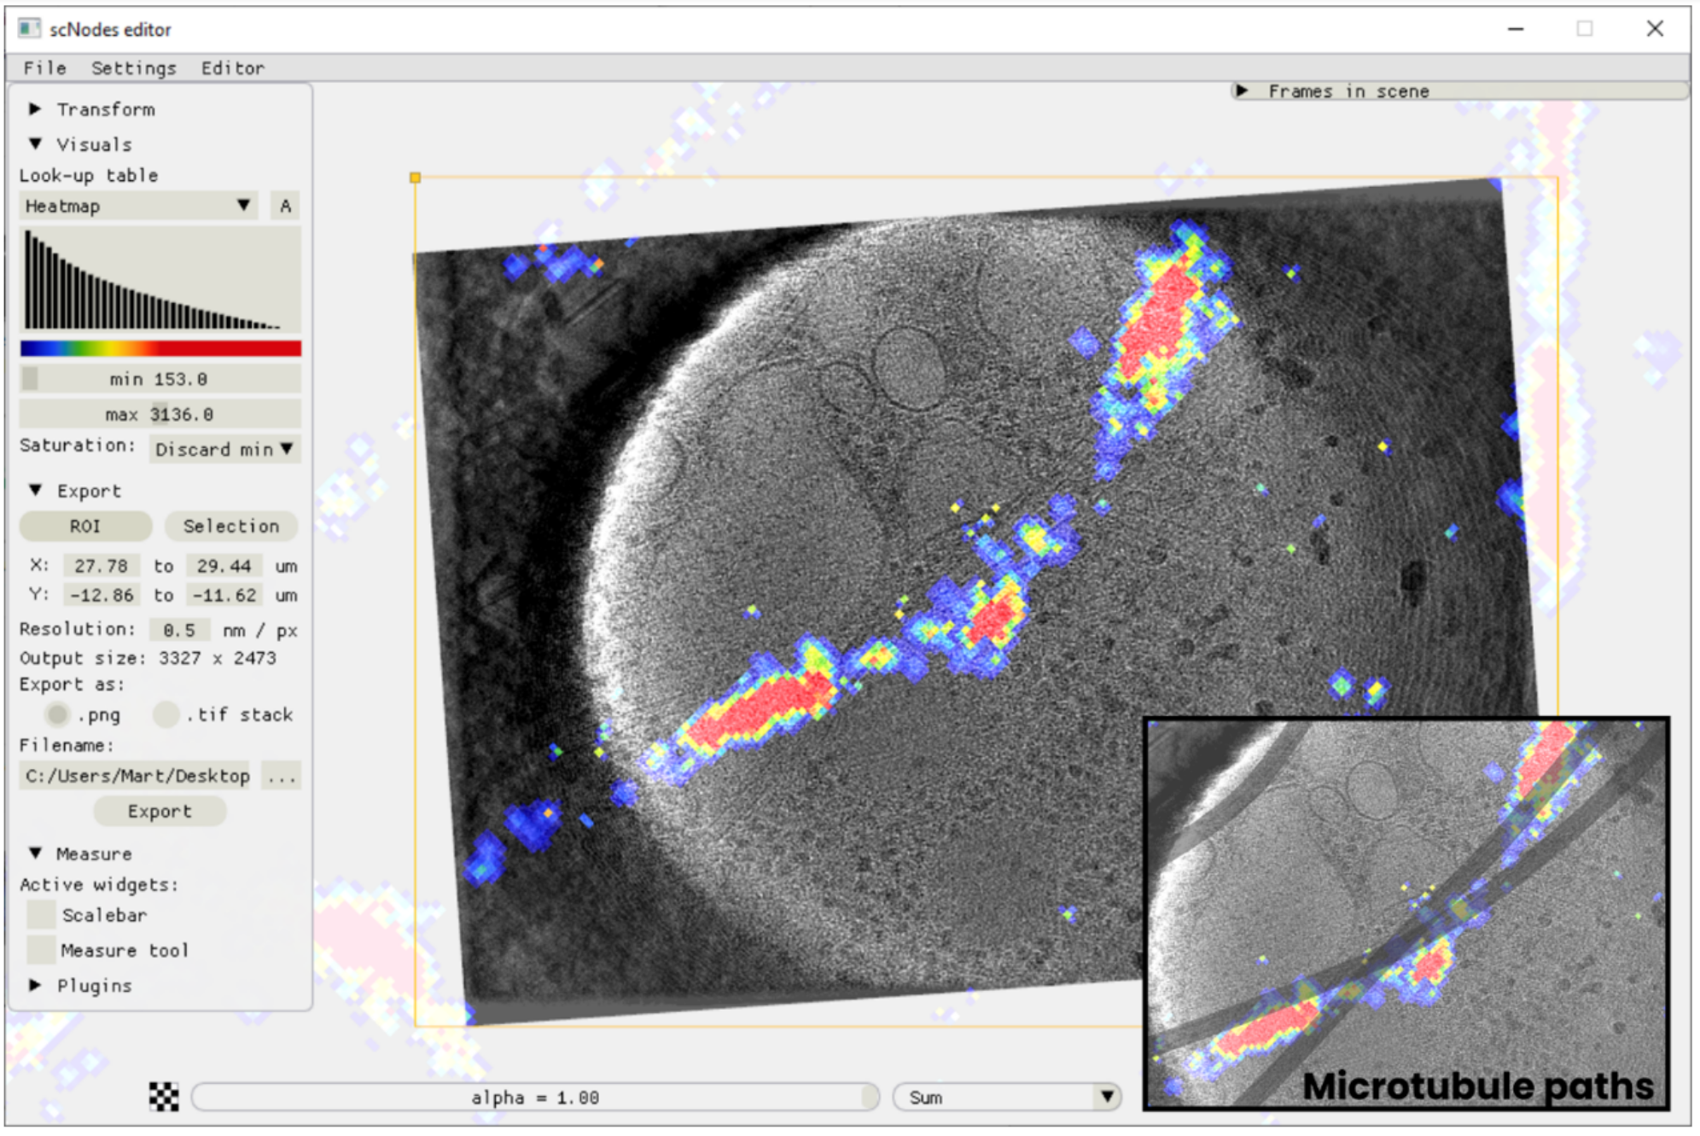This screenshot has width=1700, height=1136.
Task: Click the scNodes editor window icon
Action: coord(29,29)
